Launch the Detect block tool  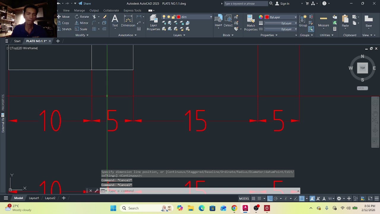[x=228, y=21]
